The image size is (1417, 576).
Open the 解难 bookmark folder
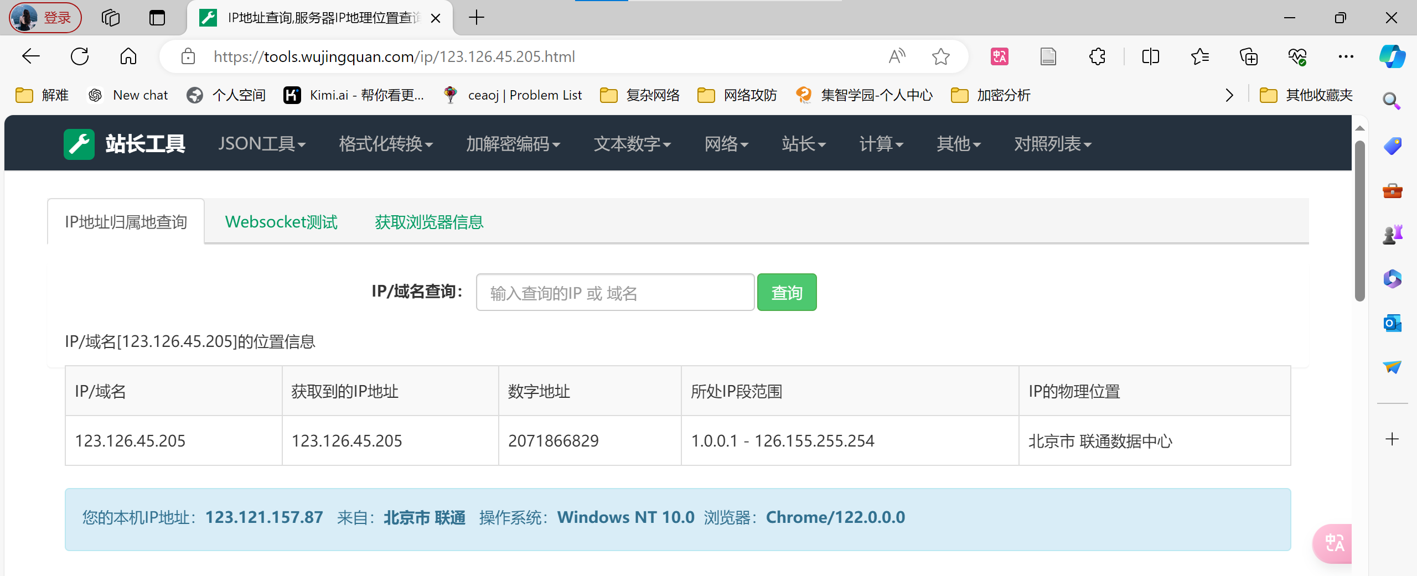[x=42, y=95]
